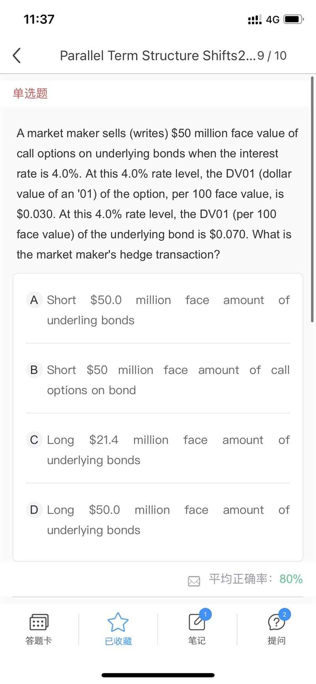Open notes pencil icon
The width and height of the screenshot is (316, 684).
click(197, 622)
